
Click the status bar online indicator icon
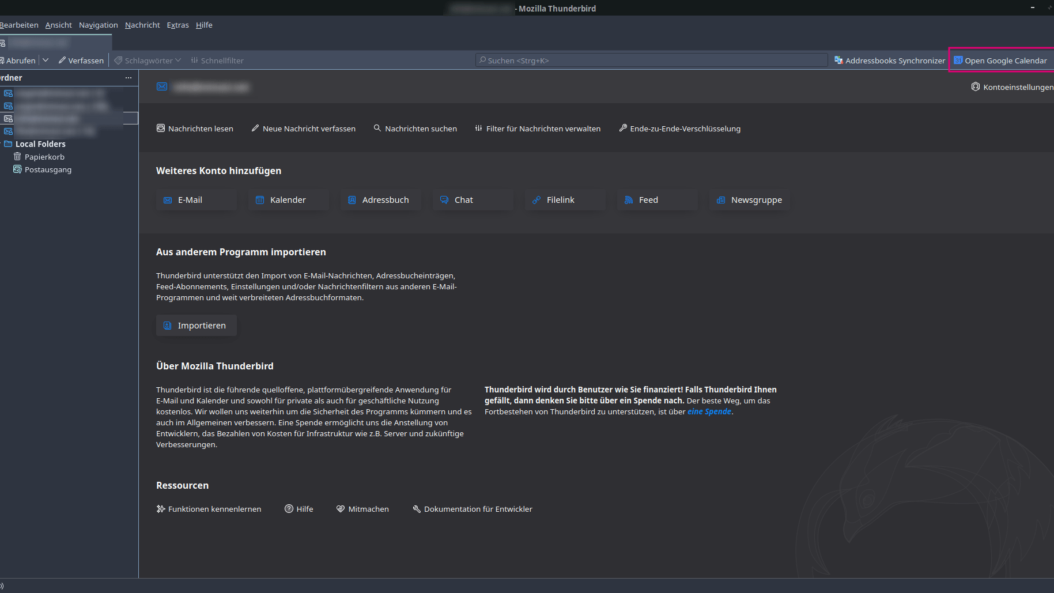[x=2, y=586]
